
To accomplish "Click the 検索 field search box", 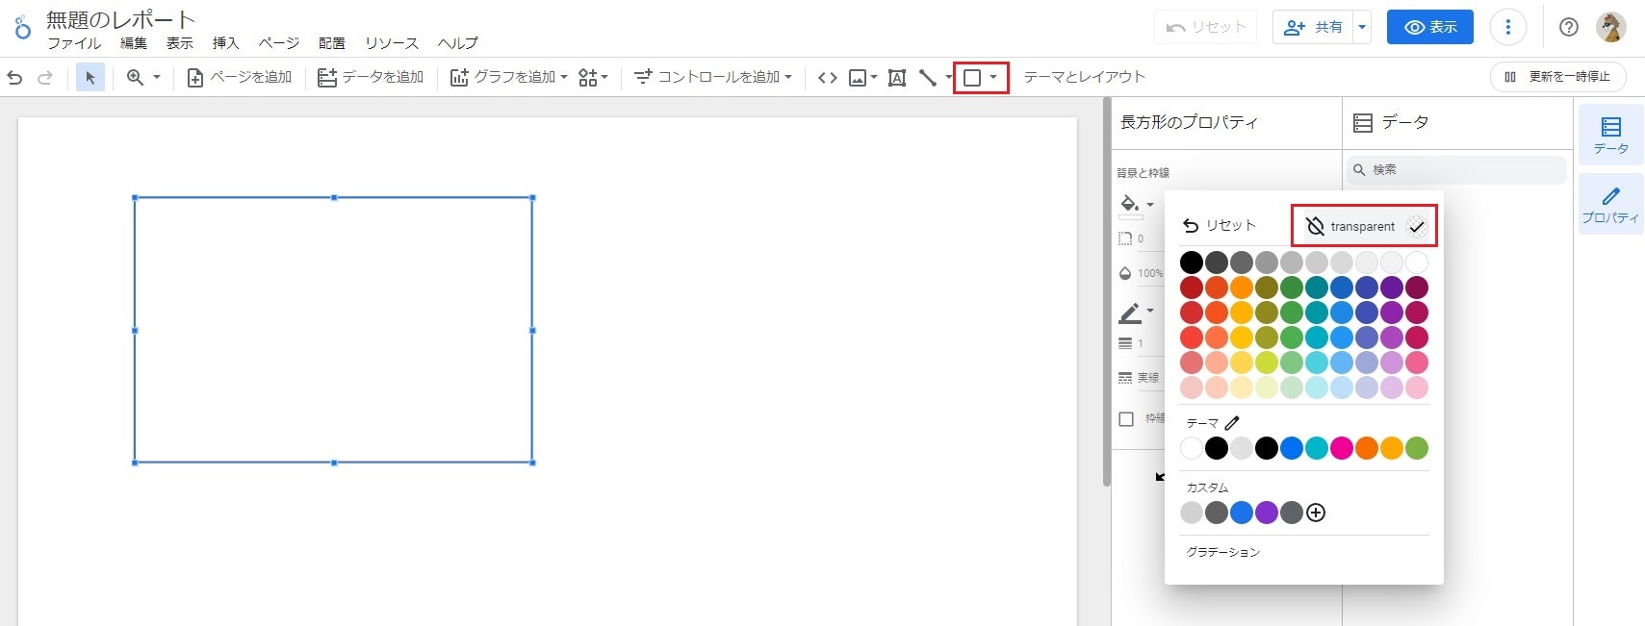I will click(x=1456, y=169).
